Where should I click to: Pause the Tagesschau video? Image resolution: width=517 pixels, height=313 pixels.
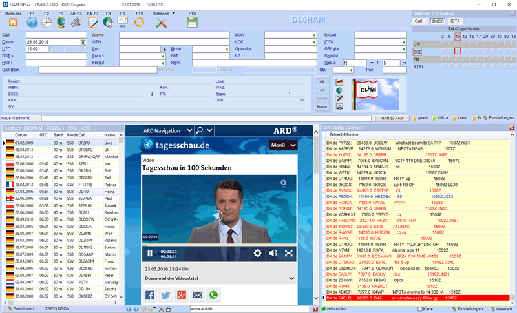(x=150, y=253)
